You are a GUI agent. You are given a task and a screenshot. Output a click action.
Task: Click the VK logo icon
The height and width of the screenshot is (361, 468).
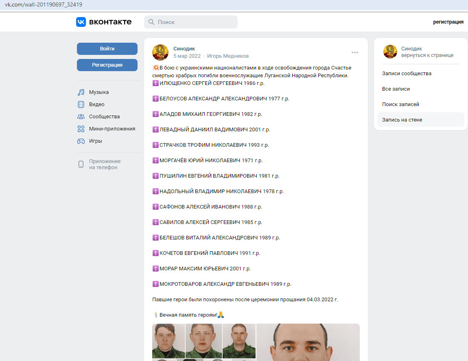pyautogui.click(x=81, y=22)
